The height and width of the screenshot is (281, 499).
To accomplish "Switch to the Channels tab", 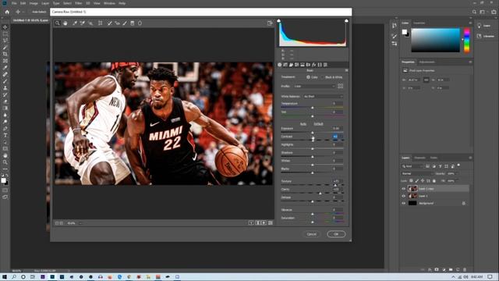I will pos(419,158).
